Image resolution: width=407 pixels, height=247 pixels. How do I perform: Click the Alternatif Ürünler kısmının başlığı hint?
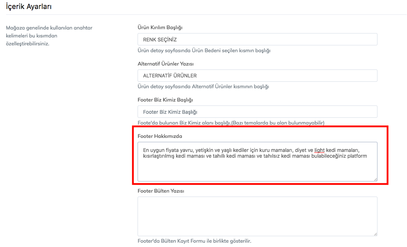coord(203,86)
